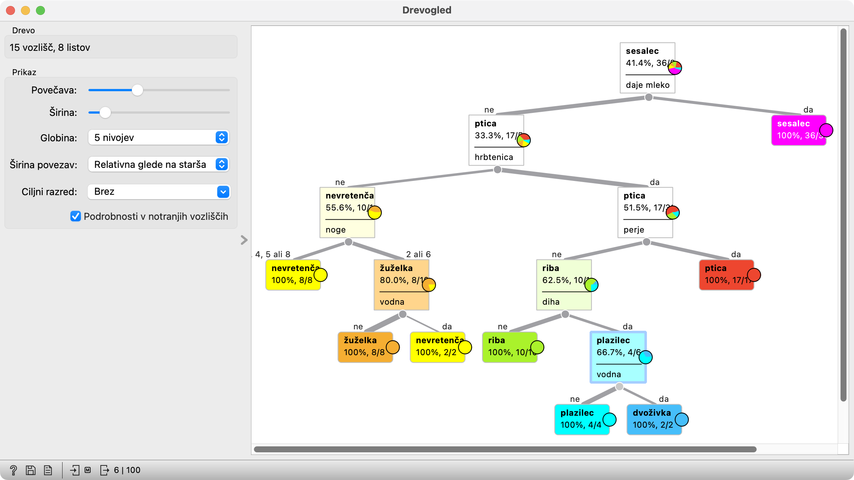Open the Globina dropdown showing 5 nivojev

click(158, 138)
